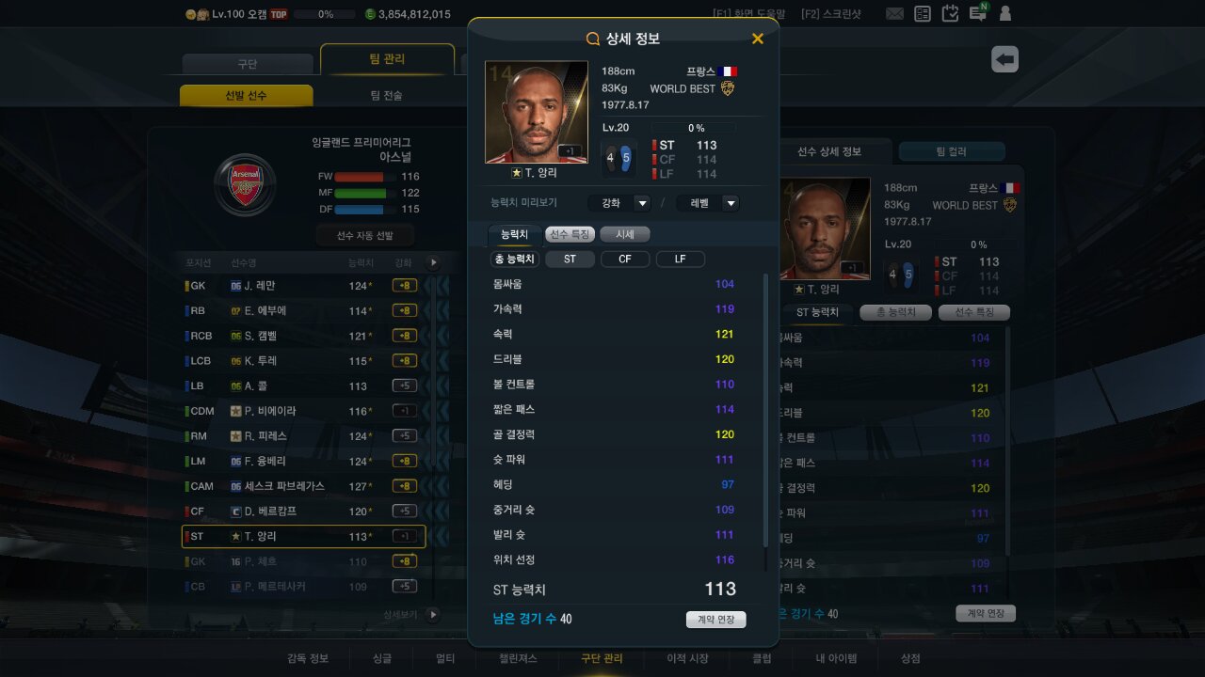
Task: Switch to the 선수 특징 tab
Action: pos(570,234)
